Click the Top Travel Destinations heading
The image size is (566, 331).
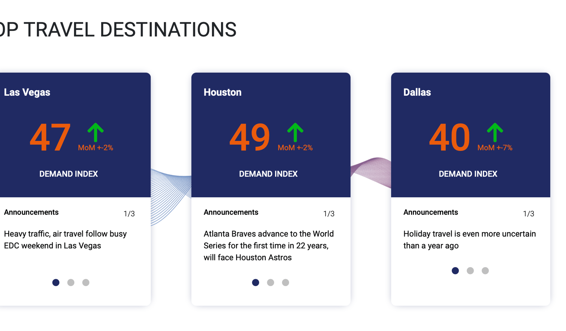coord(118,29)
